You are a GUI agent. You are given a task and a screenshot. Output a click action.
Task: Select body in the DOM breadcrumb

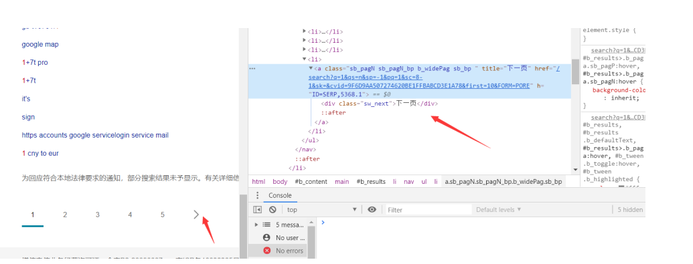pos(280,181)
